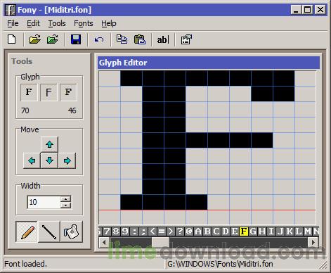Open the Fonts menu

click(84, 23)
